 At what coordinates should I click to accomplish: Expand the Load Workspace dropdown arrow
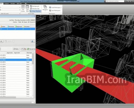coord(61,8)
